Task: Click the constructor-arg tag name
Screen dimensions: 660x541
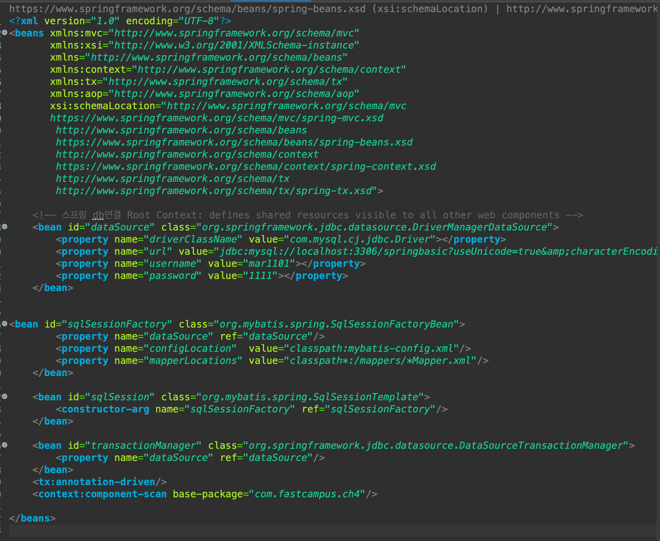Action: pos(105,409)
